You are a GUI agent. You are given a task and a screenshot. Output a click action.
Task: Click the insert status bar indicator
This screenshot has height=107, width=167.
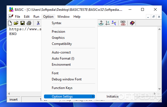click(x=14, y=100)
